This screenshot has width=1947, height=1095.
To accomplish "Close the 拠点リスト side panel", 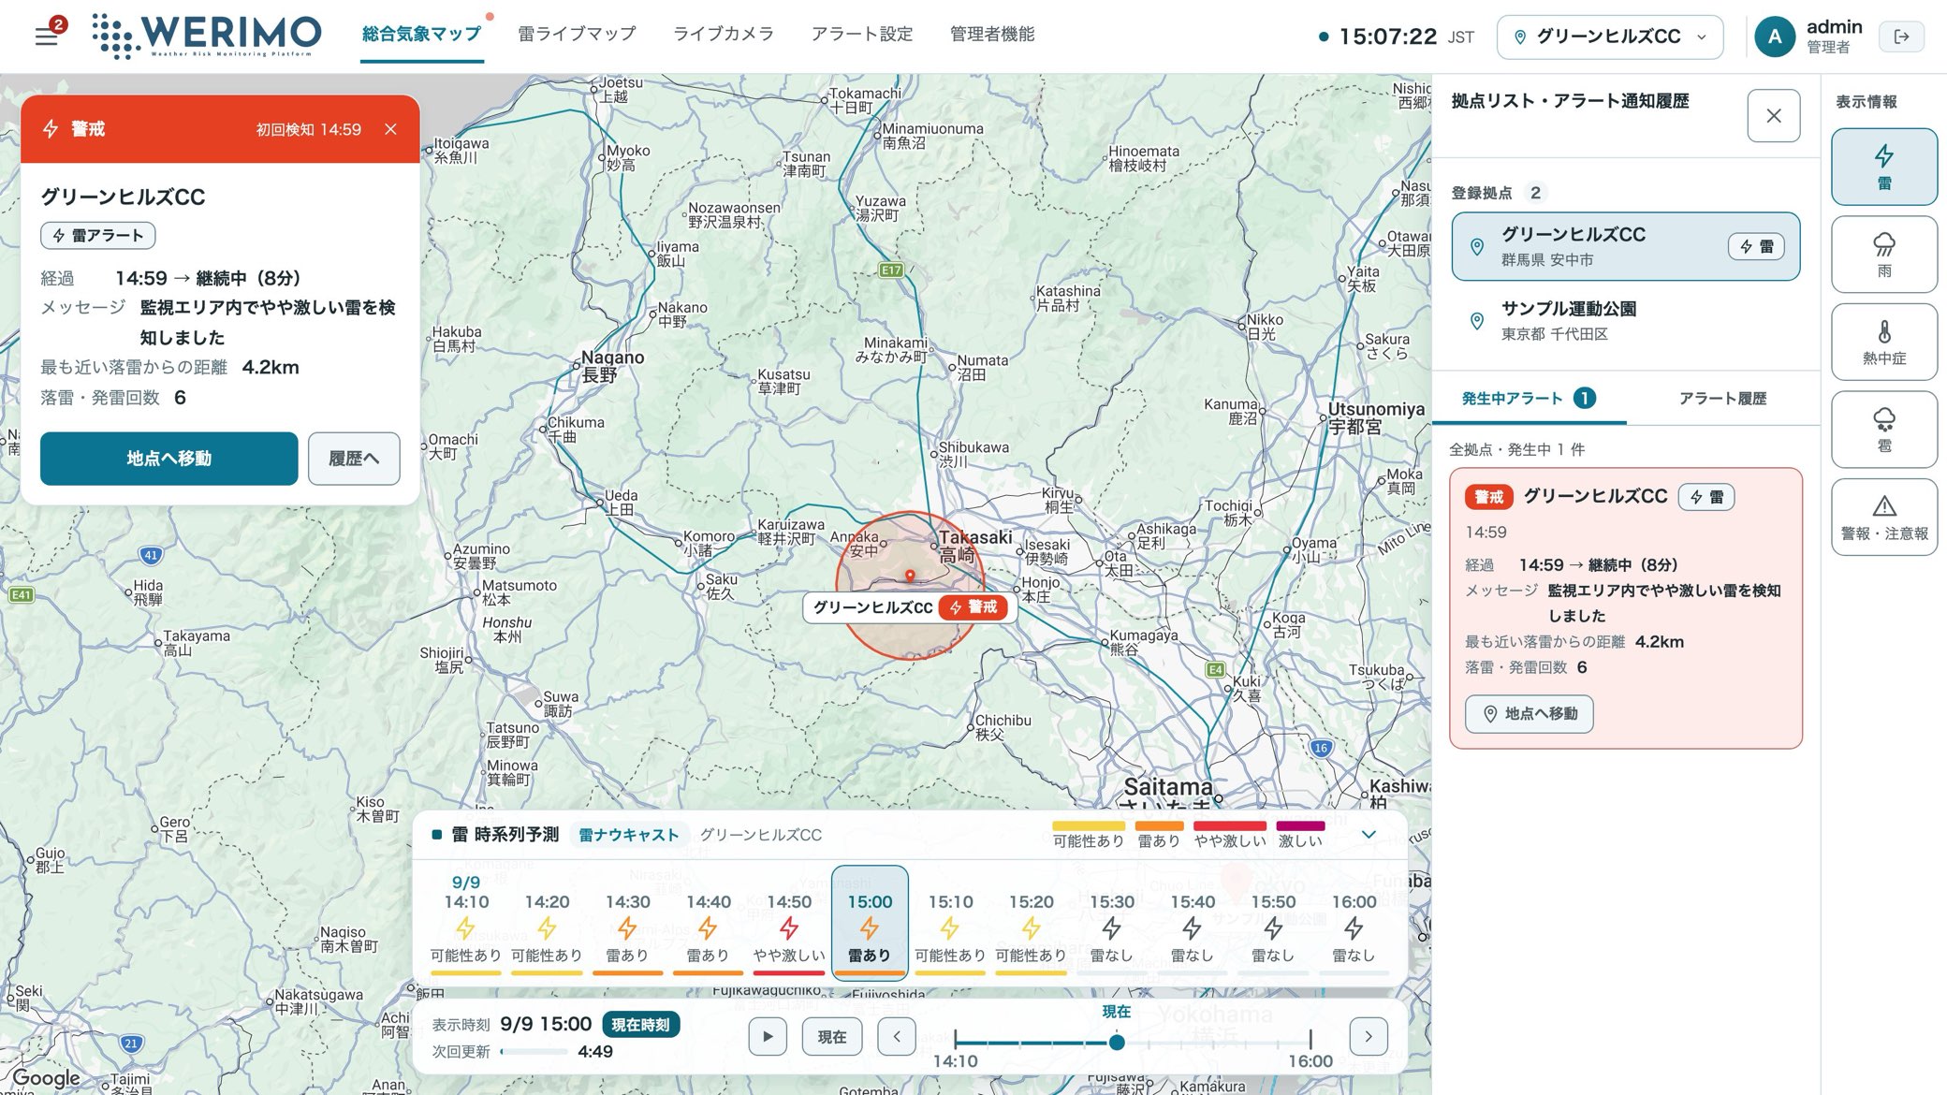I will [1773, 116].
